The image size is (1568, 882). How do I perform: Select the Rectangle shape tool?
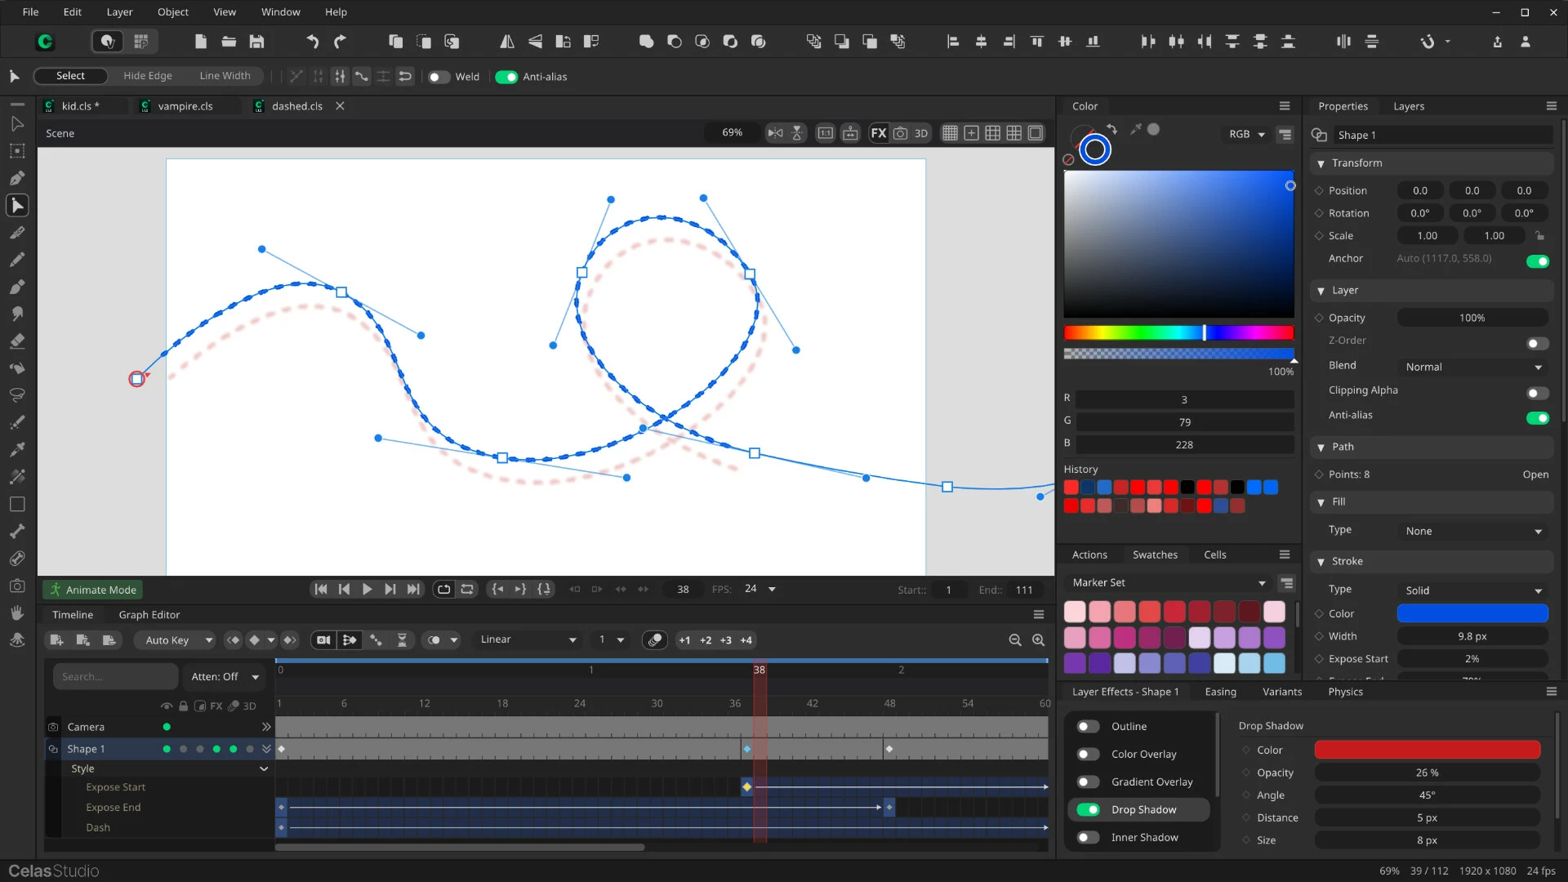click(17, 504)
